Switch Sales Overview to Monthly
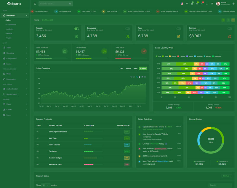Screen dimensions: 237x188 (128, 68)
